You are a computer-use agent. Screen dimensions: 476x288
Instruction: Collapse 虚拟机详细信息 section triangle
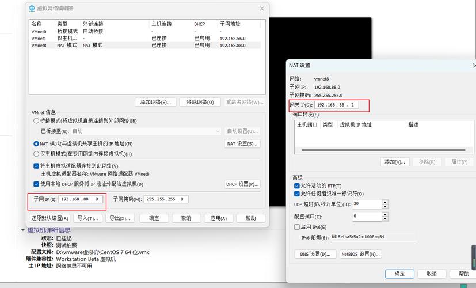click(23, 230)
